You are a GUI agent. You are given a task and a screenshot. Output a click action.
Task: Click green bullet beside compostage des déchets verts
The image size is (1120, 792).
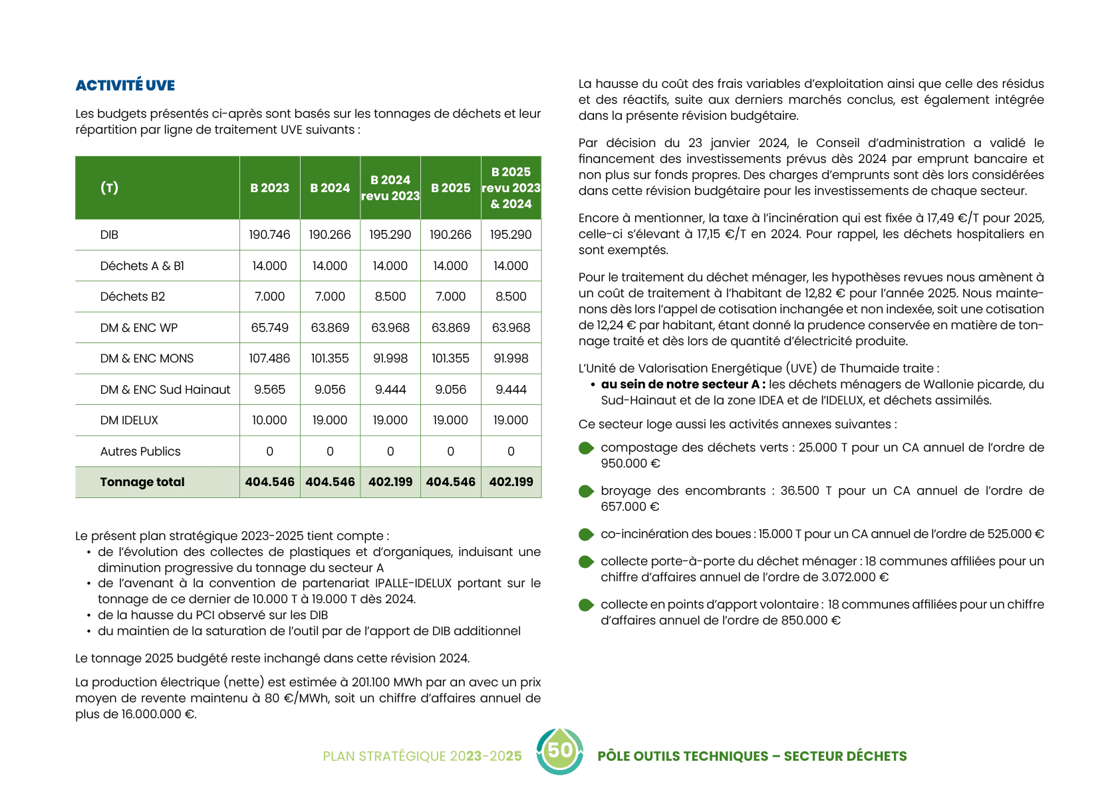(585, 449)
